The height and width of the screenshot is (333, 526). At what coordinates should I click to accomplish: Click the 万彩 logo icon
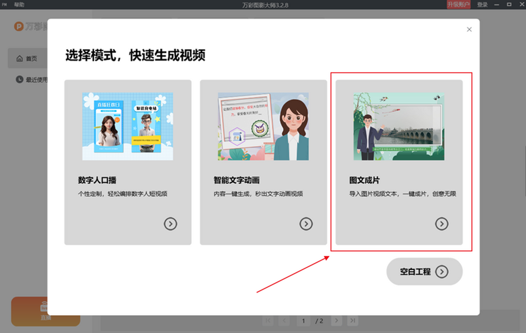pyautogui.click(x=18, y=27)
